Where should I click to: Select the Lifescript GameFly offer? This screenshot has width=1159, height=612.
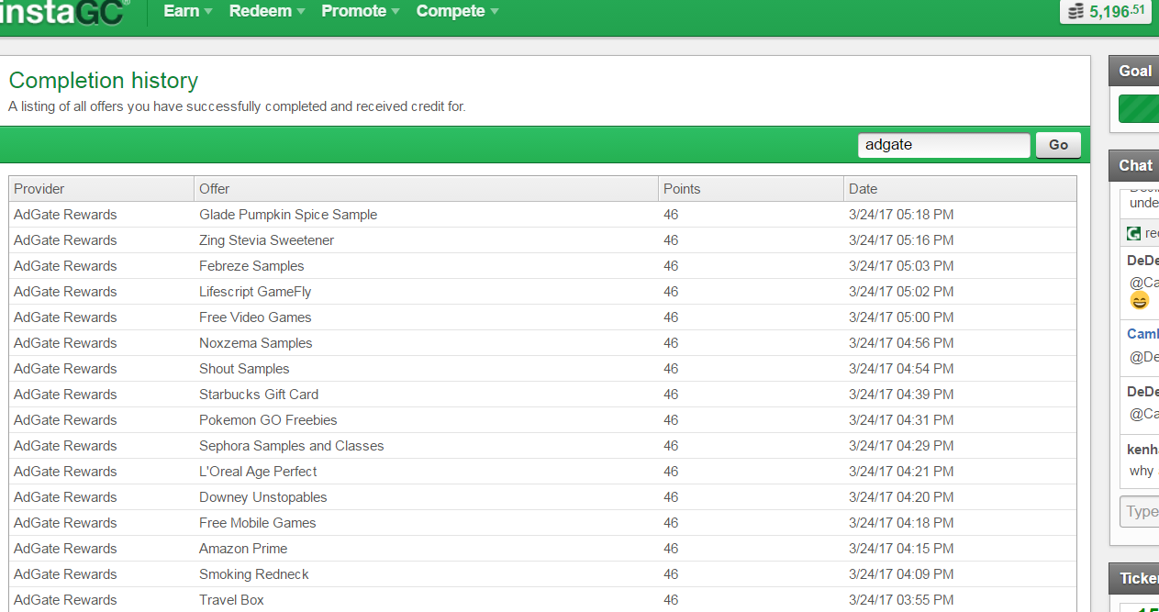pos(255,292)
